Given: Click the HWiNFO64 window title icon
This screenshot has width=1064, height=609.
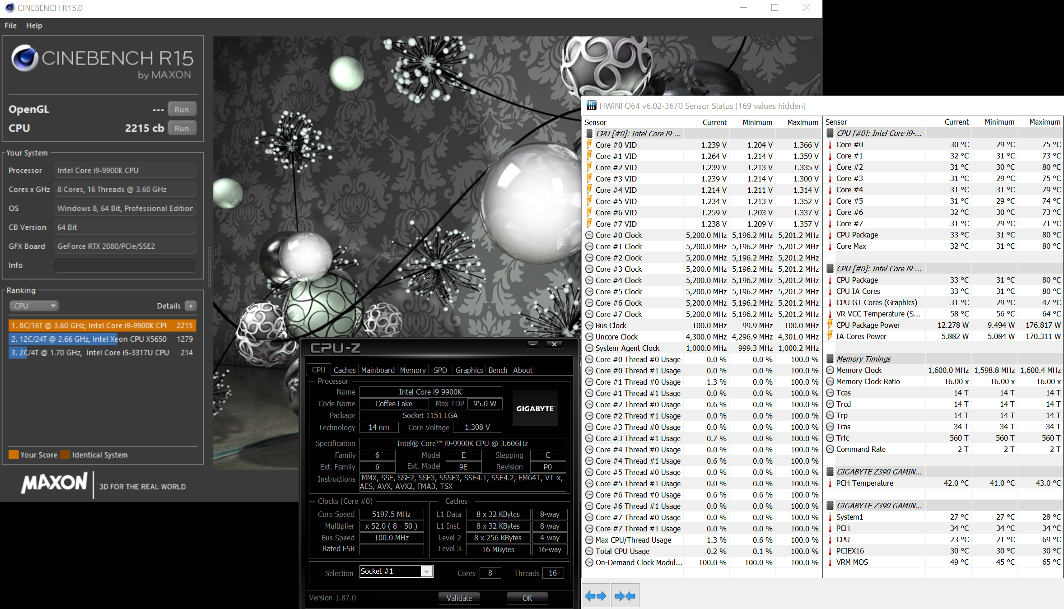Looking at the screenshot, I should [591, 106].
